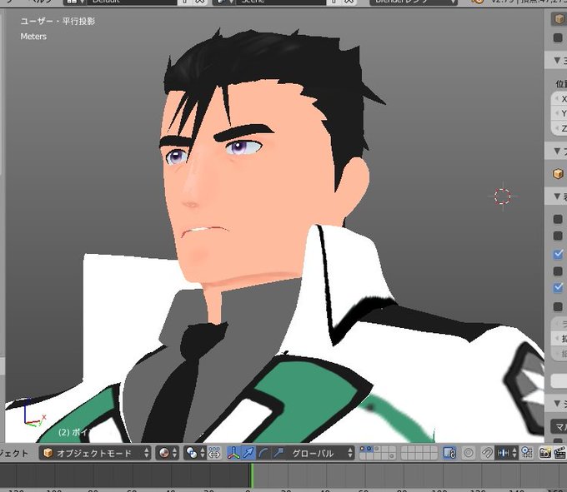
Task: Enable the grid floor checkbox above grid fields
Action: point(558,306)
